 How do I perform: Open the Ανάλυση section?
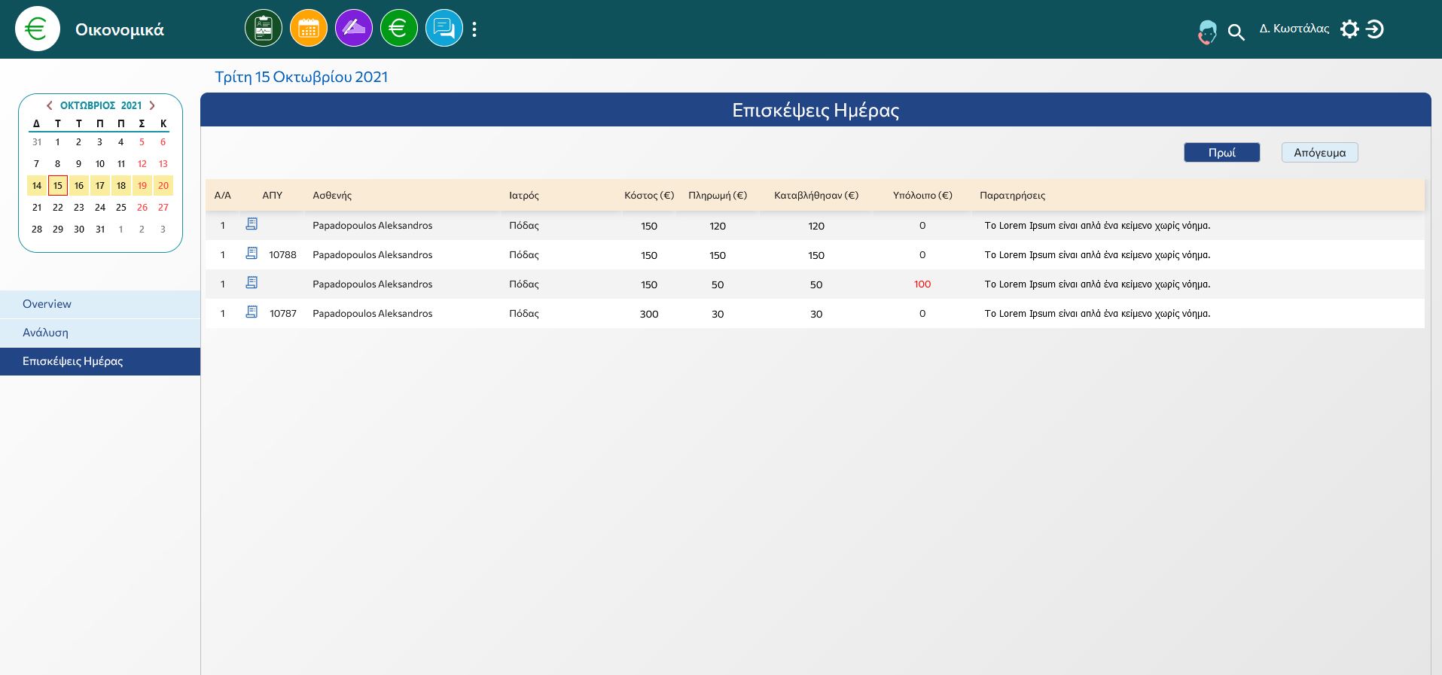[100, 333]
